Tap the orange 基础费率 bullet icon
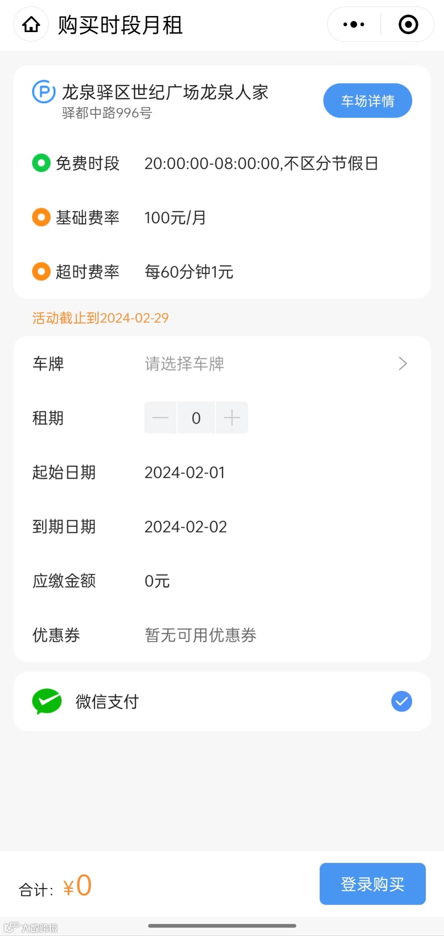 click(41, 217)
